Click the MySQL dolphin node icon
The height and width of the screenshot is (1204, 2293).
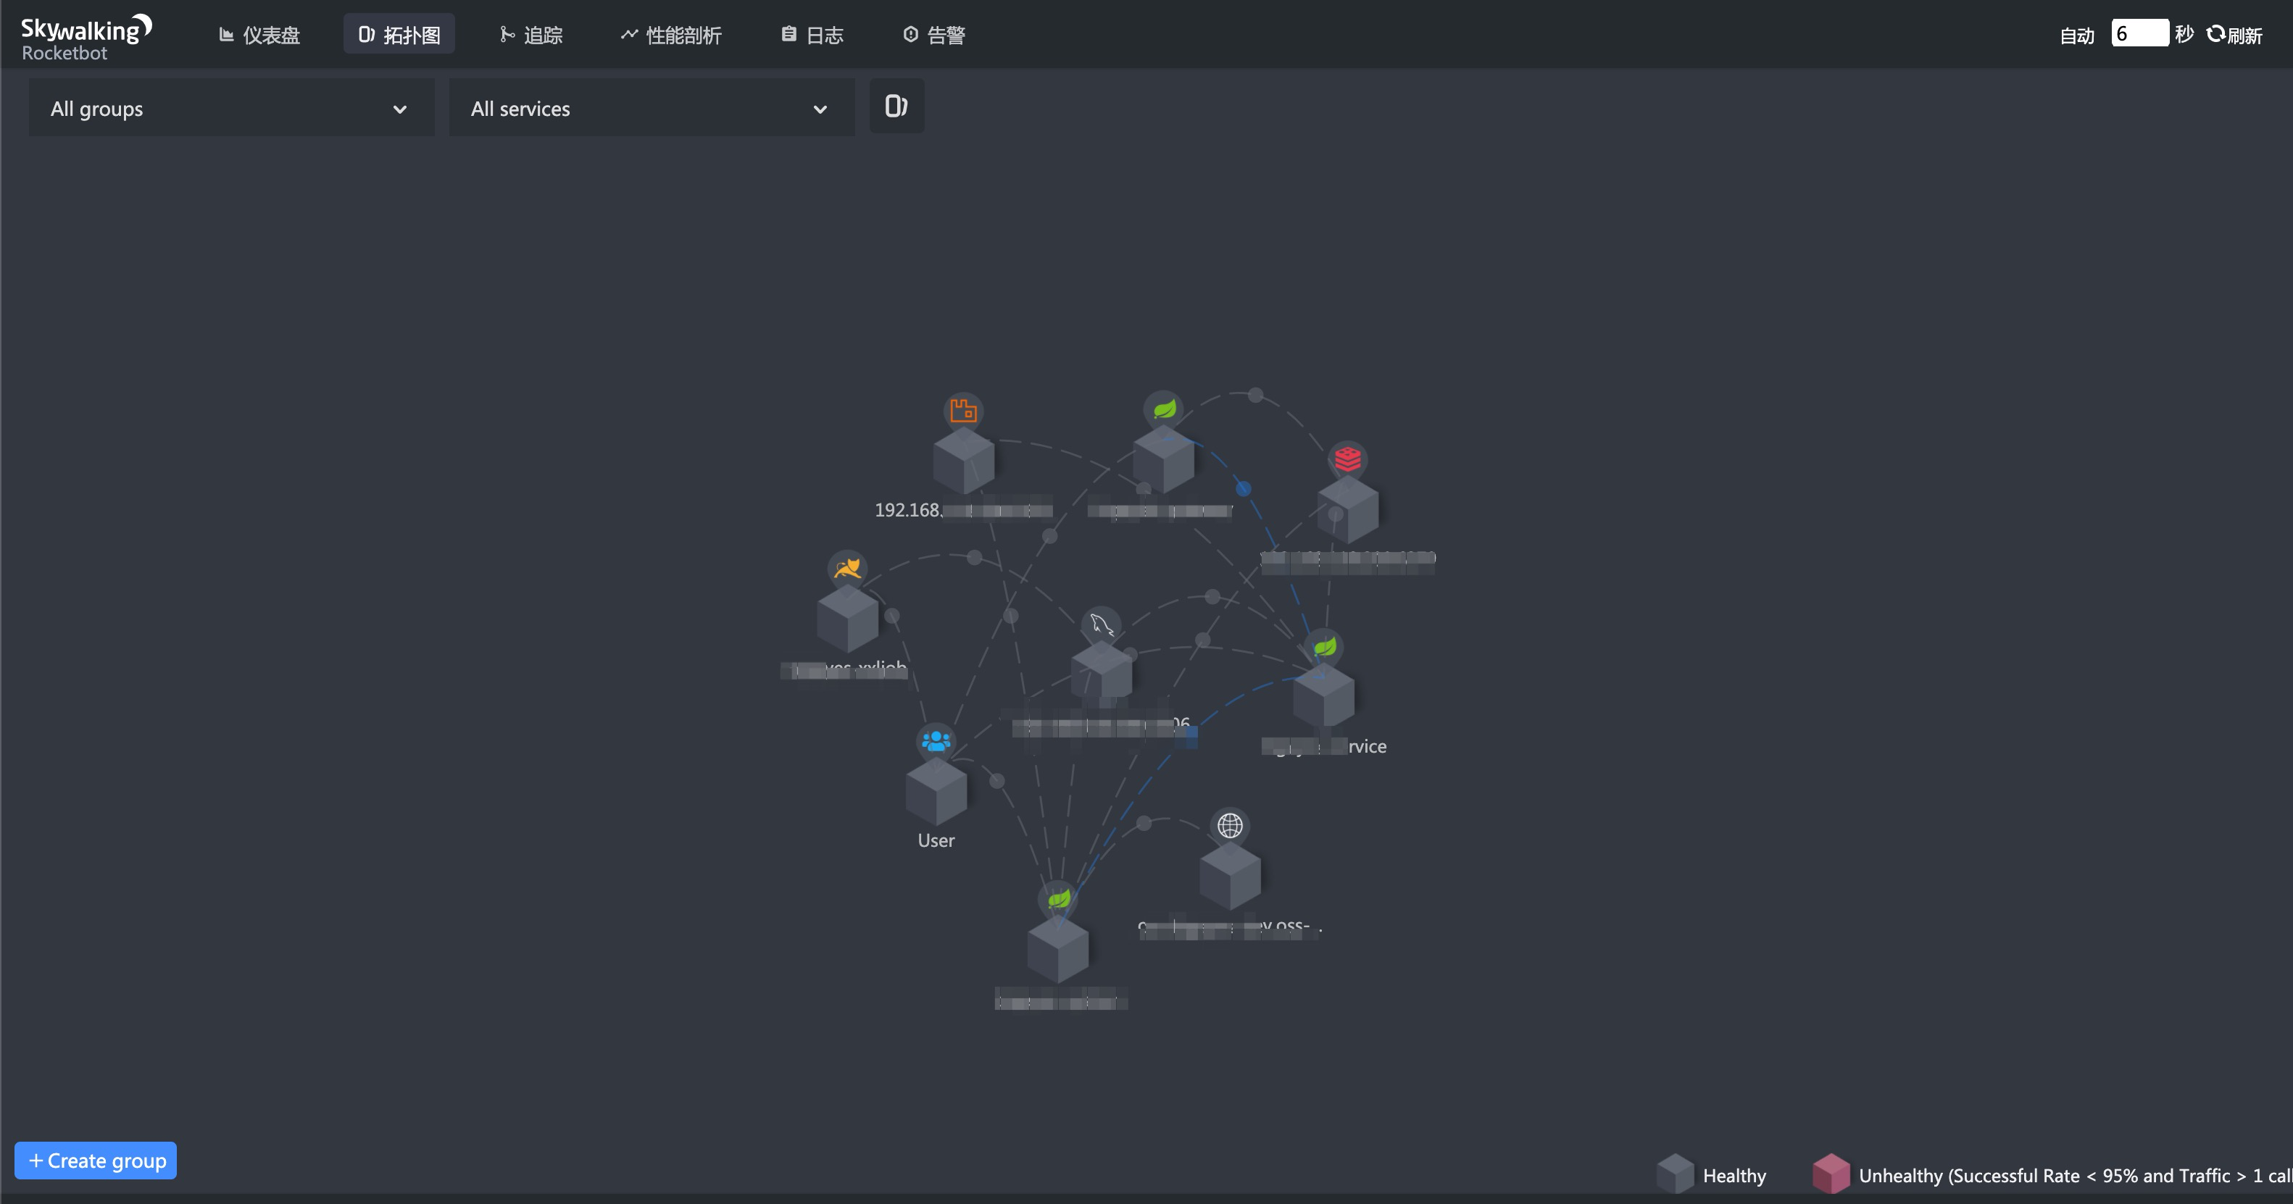click(x=1101, y=624)
